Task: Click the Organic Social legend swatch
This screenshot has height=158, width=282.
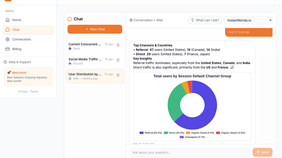Action: point(188,133)
